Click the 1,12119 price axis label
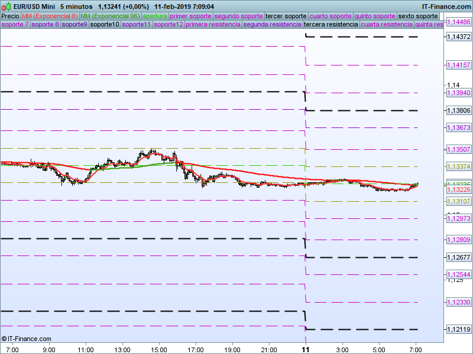The image size is (473, 354). pos(458,329)
